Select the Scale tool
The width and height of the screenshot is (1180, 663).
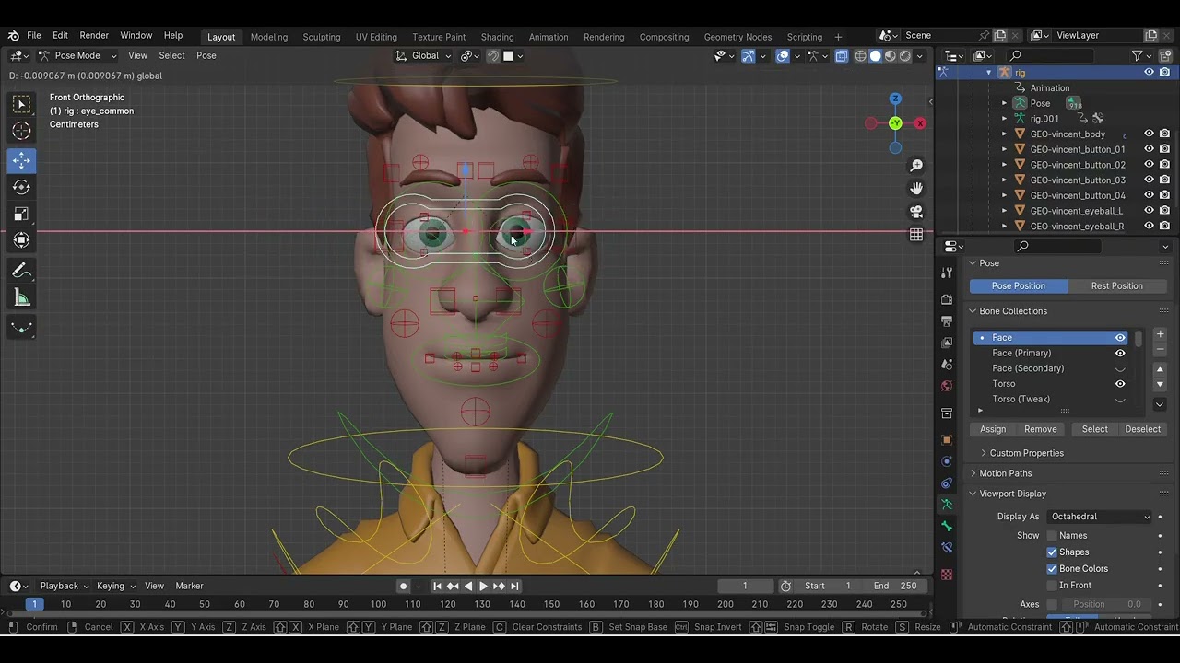[21, 214]
